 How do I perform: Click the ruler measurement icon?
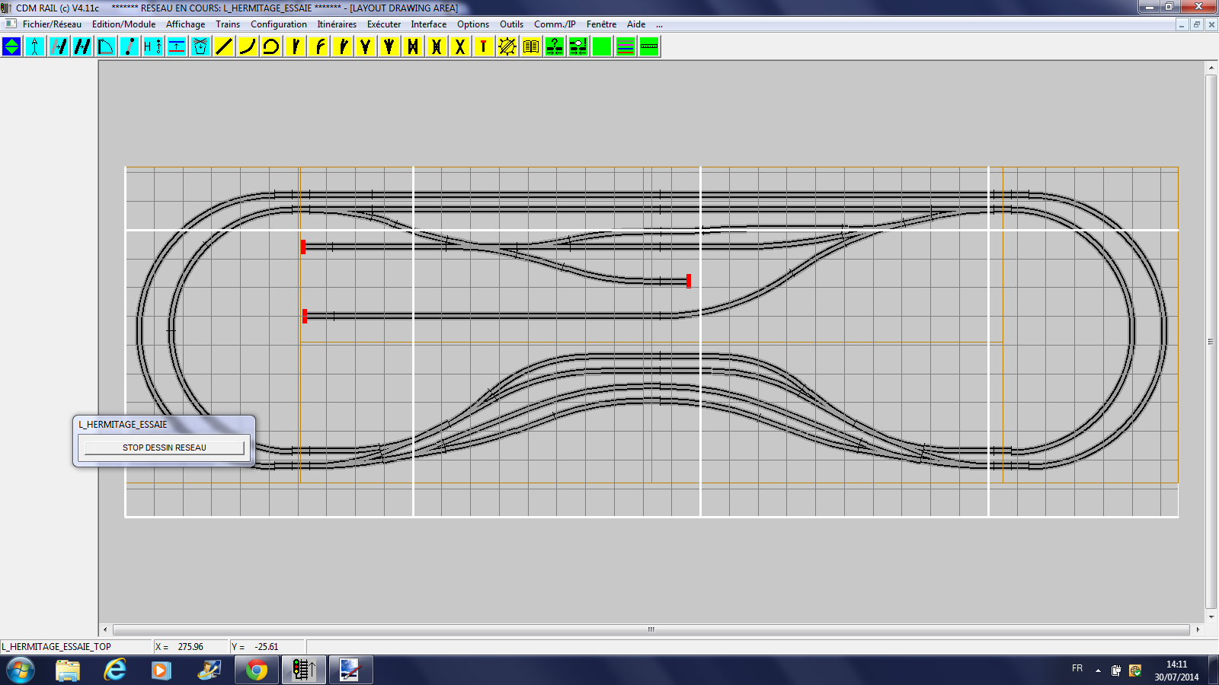click(x=649, y=47)
